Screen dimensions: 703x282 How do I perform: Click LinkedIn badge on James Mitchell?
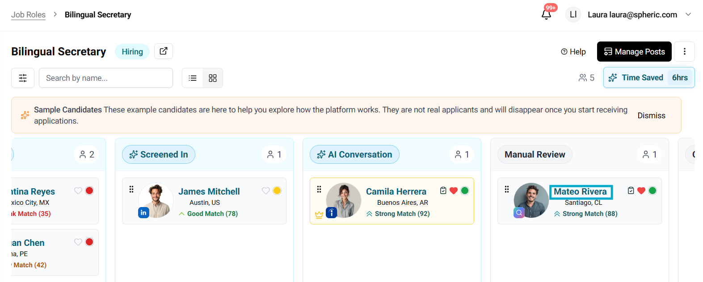[143, 213]
